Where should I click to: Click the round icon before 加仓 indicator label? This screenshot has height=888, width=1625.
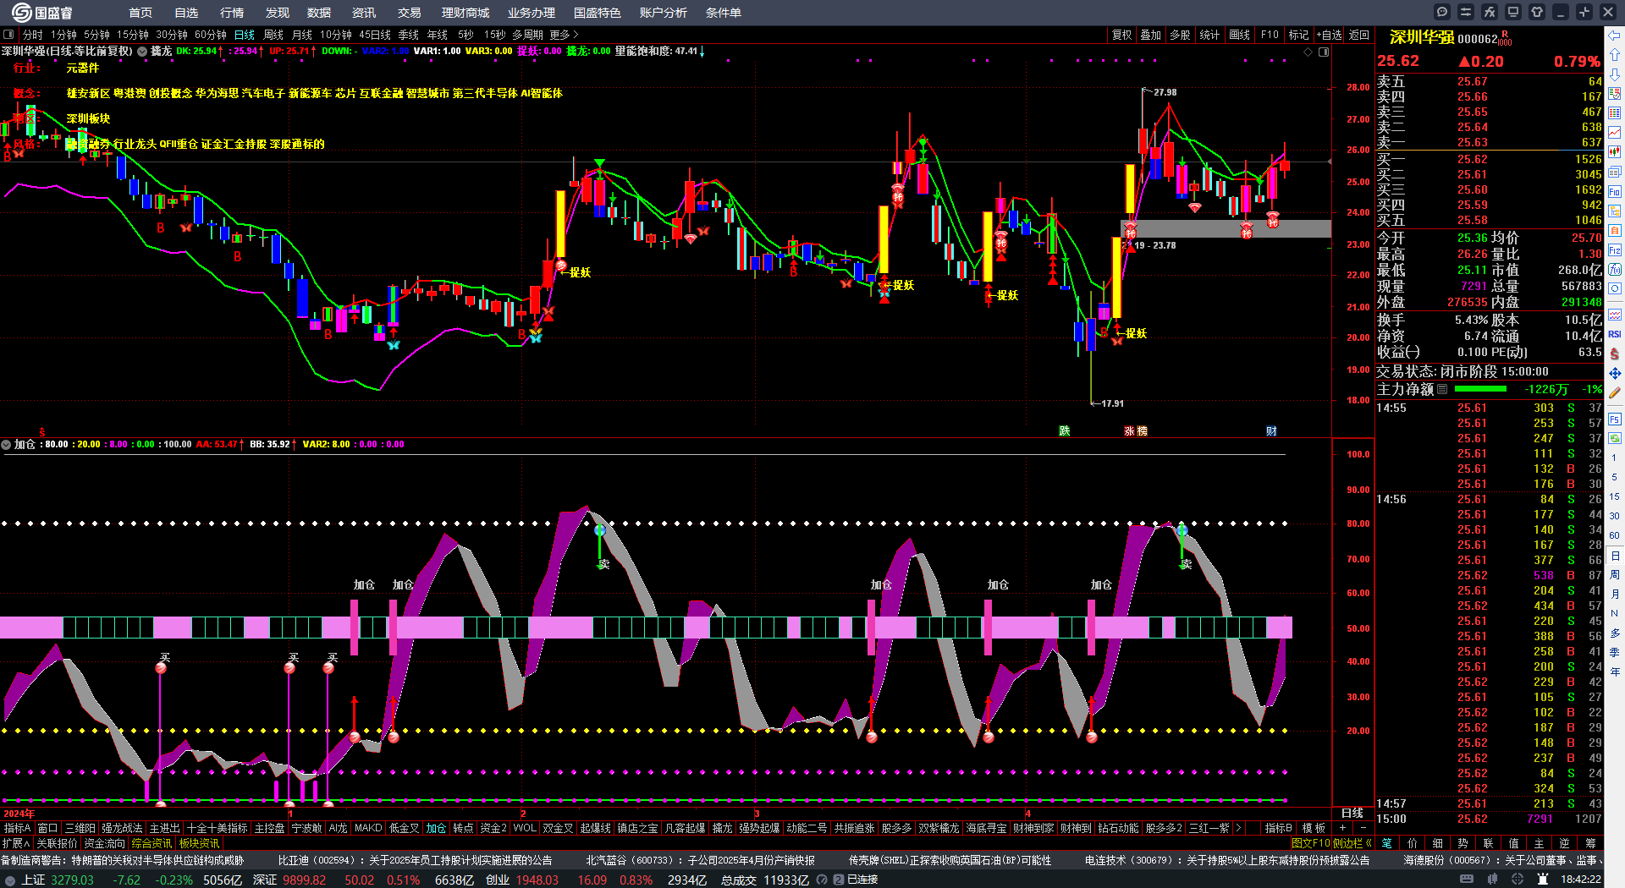tap(6, 444)
